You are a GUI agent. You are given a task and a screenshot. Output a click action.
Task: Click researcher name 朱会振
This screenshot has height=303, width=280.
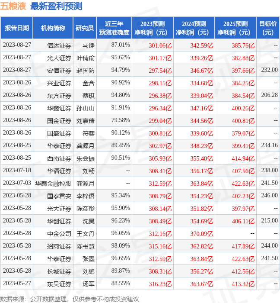point(86,159)
